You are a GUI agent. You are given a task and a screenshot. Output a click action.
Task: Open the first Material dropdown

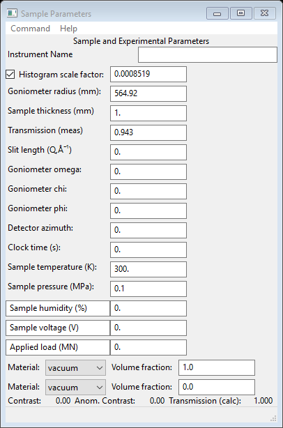75,367
